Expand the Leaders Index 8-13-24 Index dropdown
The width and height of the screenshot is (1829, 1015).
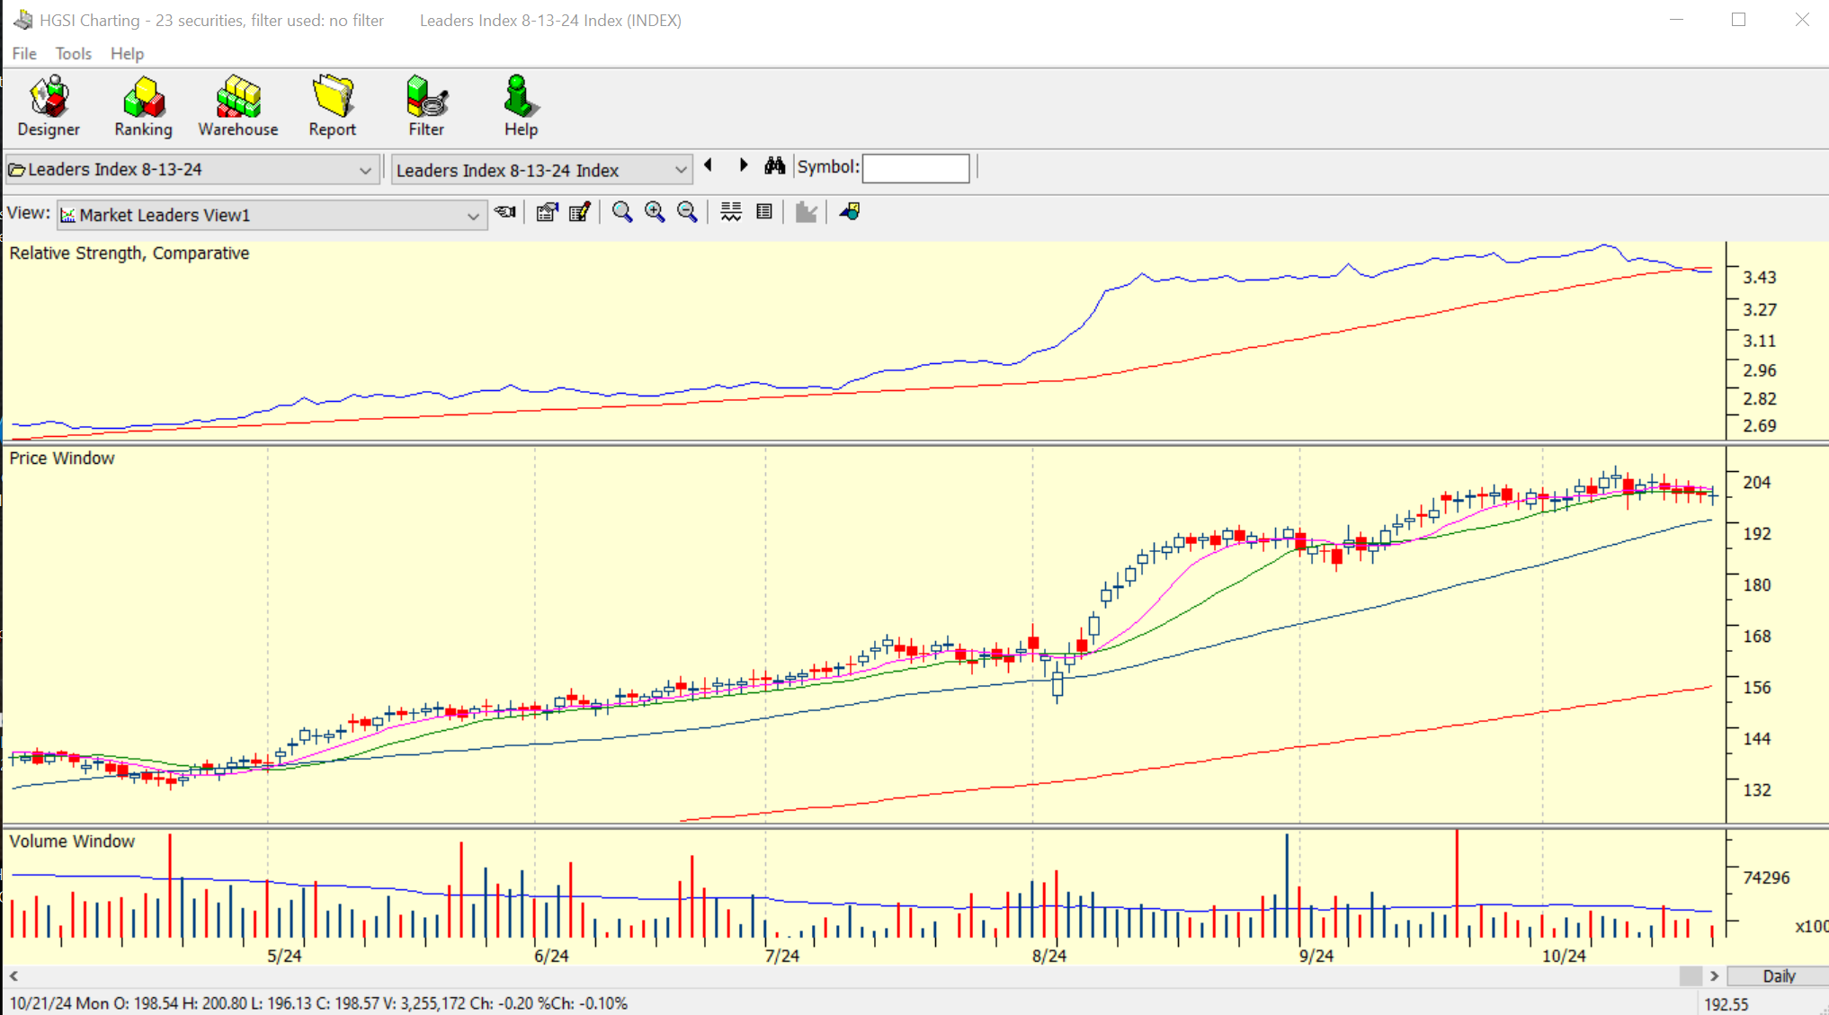(x=680, y=170)
